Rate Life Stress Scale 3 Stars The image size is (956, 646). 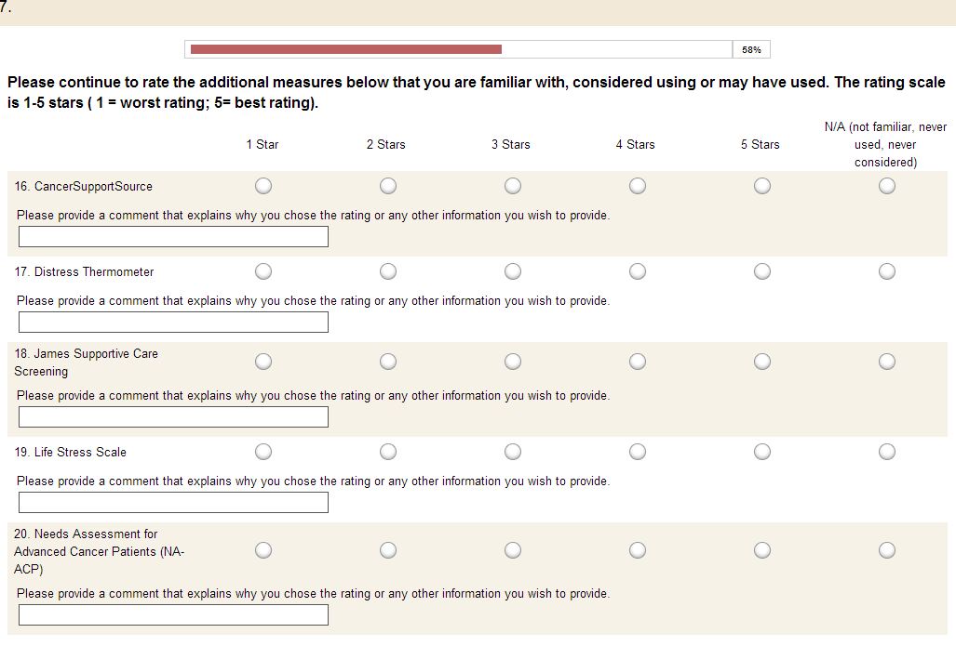click(x=513, y=452)
